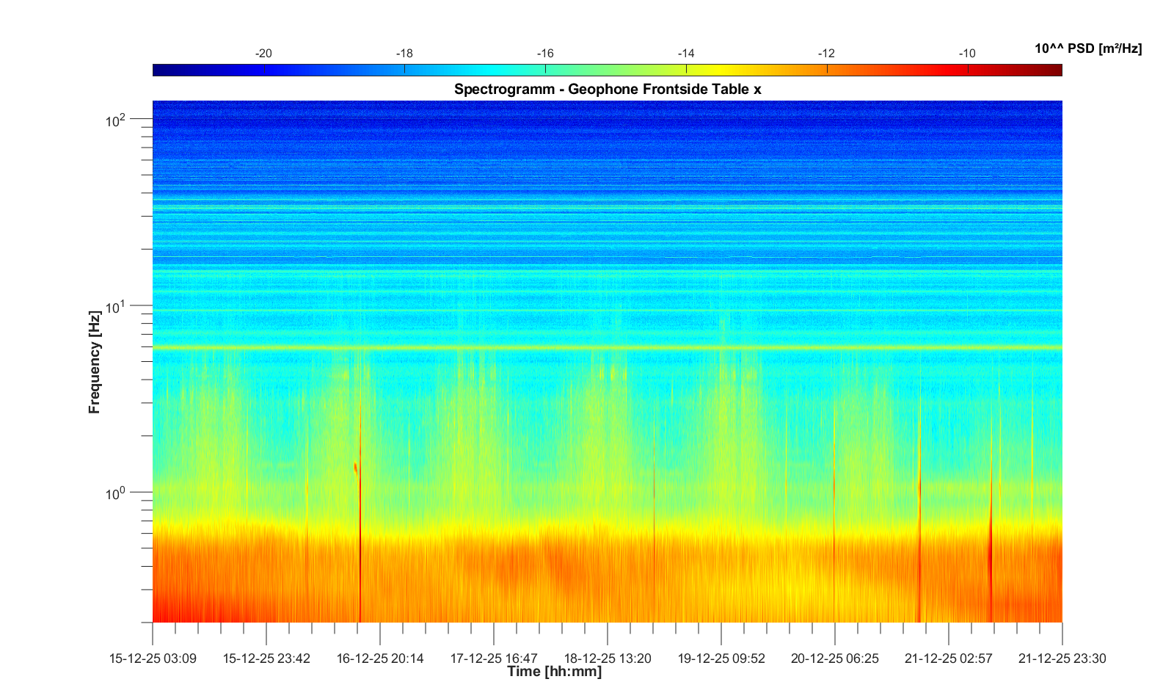Click the red spike just after 21-12-25 02:57
This screenshot has width=1174, height=693.
click(x=991, y=543)
